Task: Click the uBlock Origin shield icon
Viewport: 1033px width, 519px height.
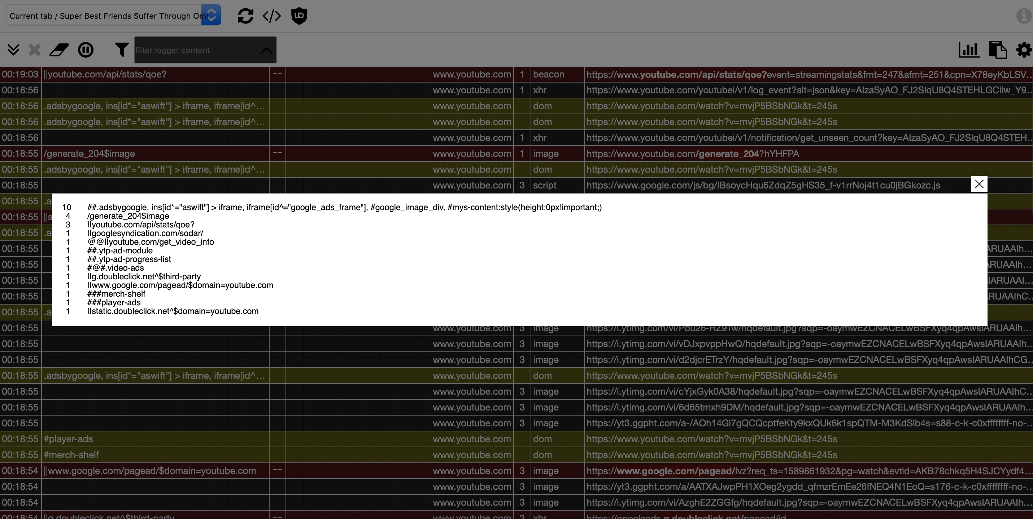Action: coord(299,16)
